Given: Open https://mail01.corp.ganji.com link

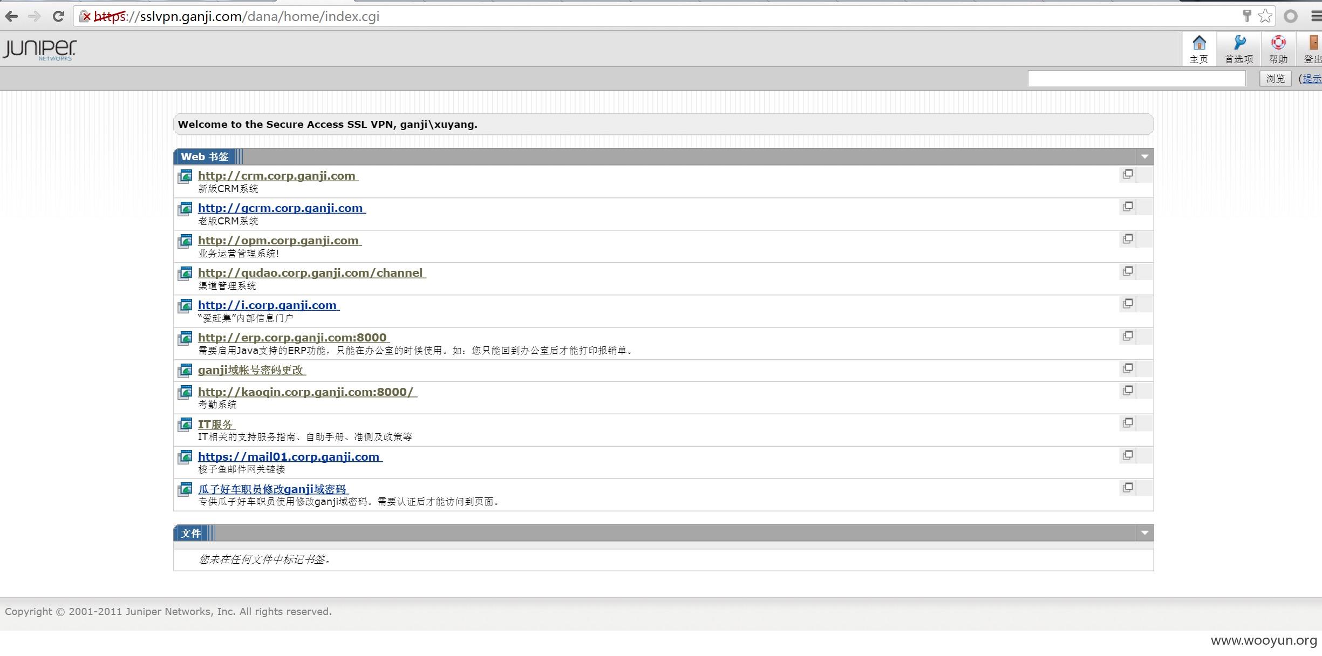Looking at the screenshot, I should pyautogui.click(x=290, y=457).
